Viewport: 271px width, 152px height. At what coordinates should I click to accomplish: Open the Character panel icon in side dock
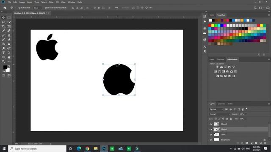click(205, 47)
